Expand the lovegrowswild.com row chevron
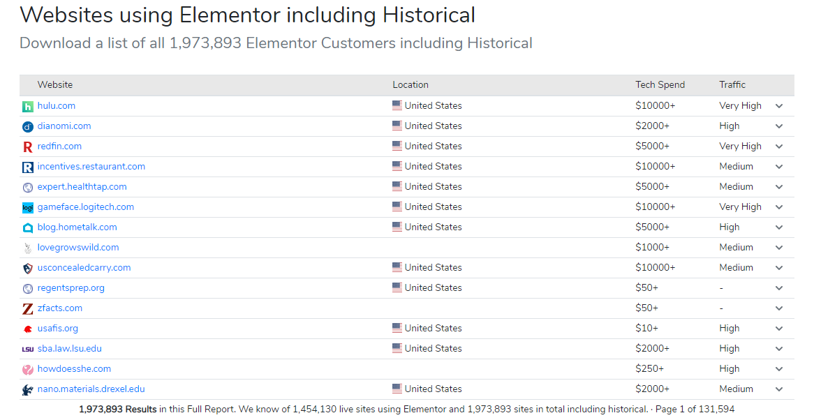Image resolution: width=814 pixels, height=420 pixels. [779, 248]
